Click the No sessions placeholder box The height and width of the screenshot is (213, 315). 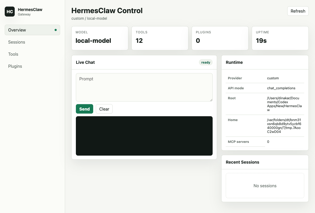(265, 185)
